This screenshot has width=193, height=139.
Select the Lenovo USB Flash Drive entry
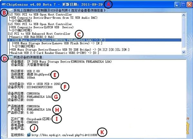pyautogui.click(x=55, y=43)
